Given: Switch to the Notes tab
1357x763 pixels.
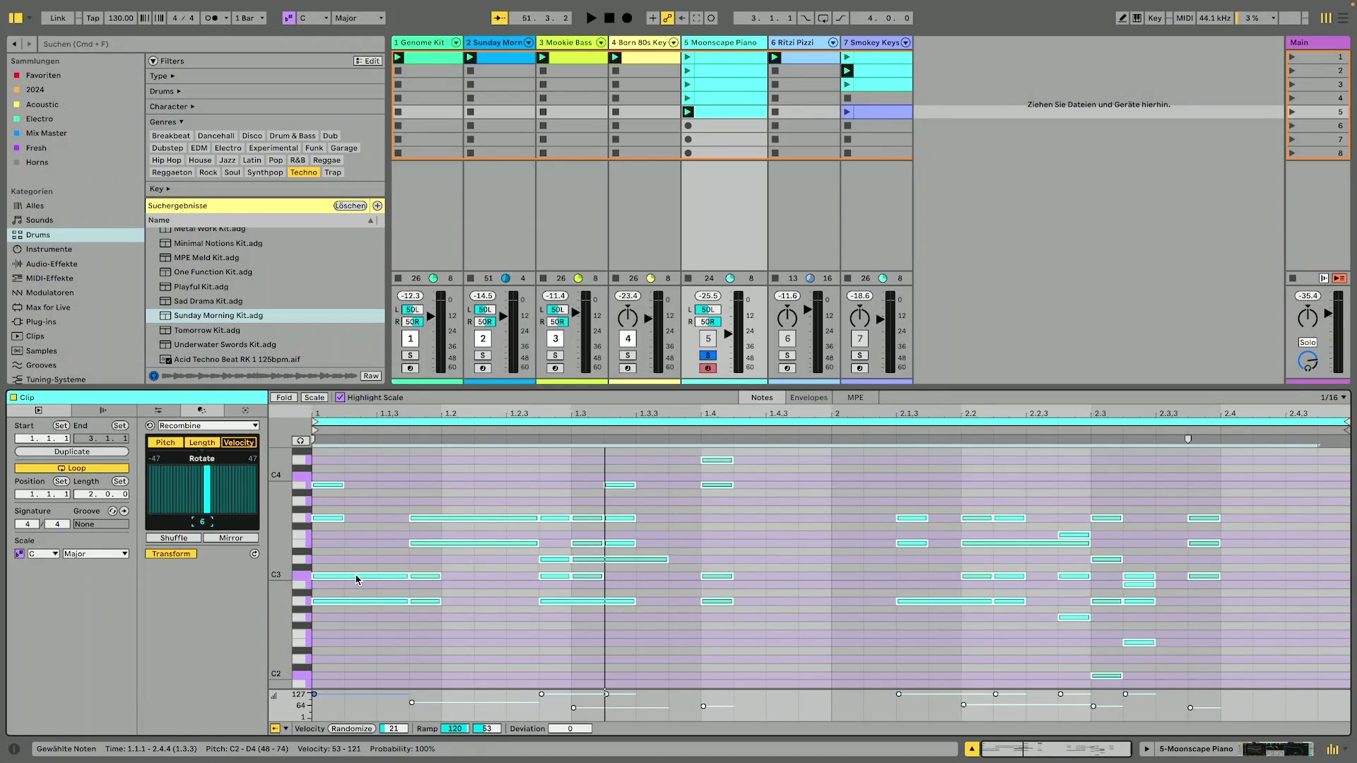Looking at the screenshot, I should (x=762, y=398).
